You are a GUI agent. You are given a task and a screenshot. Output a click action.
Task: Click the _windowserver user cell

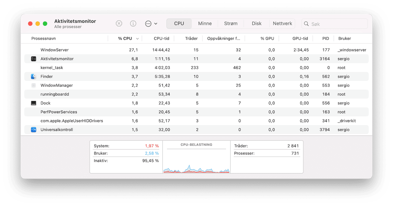coord(352,50)
